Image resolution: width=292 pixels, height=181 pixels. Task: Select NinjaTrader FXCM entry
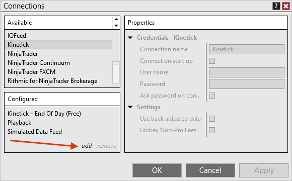58,72
